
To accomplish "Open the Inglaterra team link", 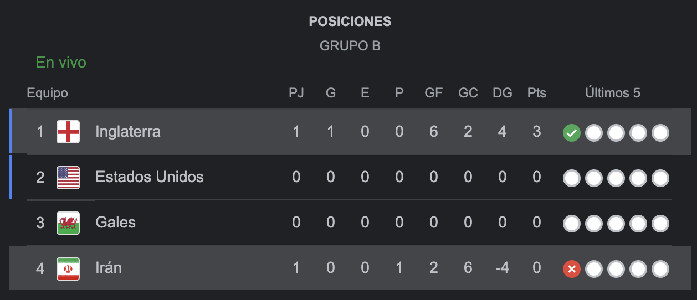I will coord(128,132).
